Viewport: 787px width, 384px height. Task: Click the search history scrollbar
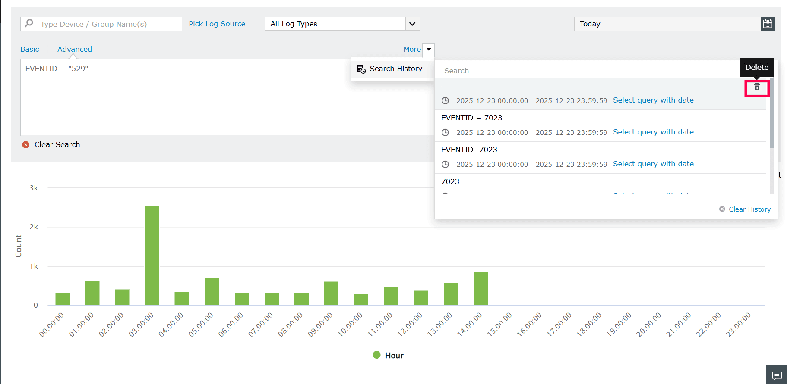tap(771, 113)
